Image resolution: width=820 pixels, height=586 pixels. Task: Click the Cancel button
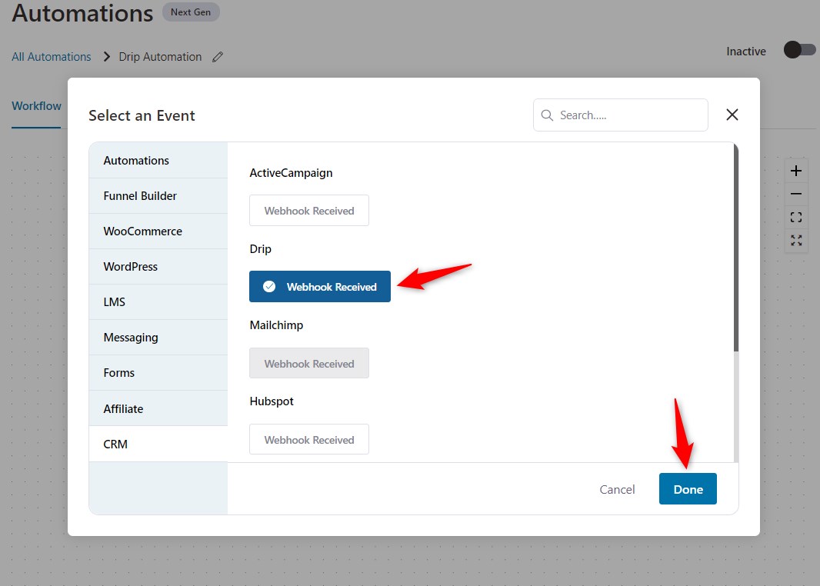tap(617, 489)
